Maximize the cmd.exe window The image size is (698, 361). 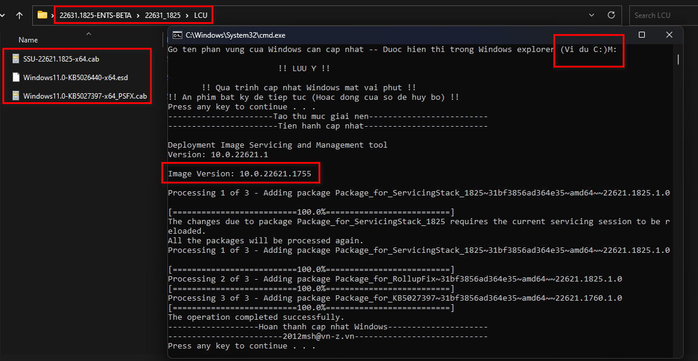click(x=641, y=35)
